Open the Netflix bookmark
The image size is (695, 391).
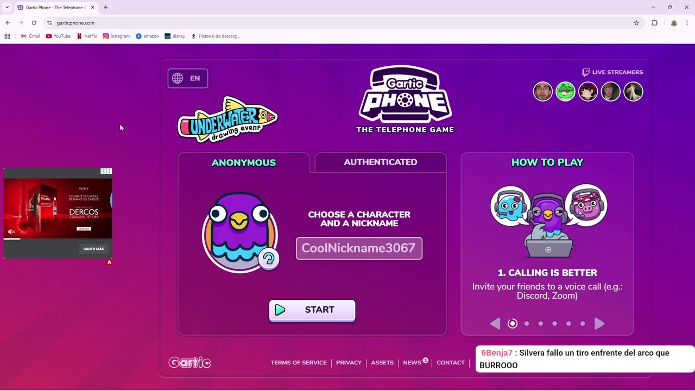coord(87,36)
